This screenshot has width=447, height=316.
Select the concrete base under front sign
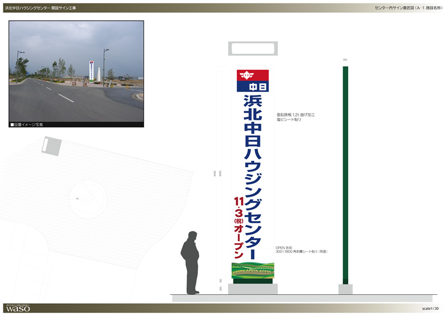(x=253, y=289)
